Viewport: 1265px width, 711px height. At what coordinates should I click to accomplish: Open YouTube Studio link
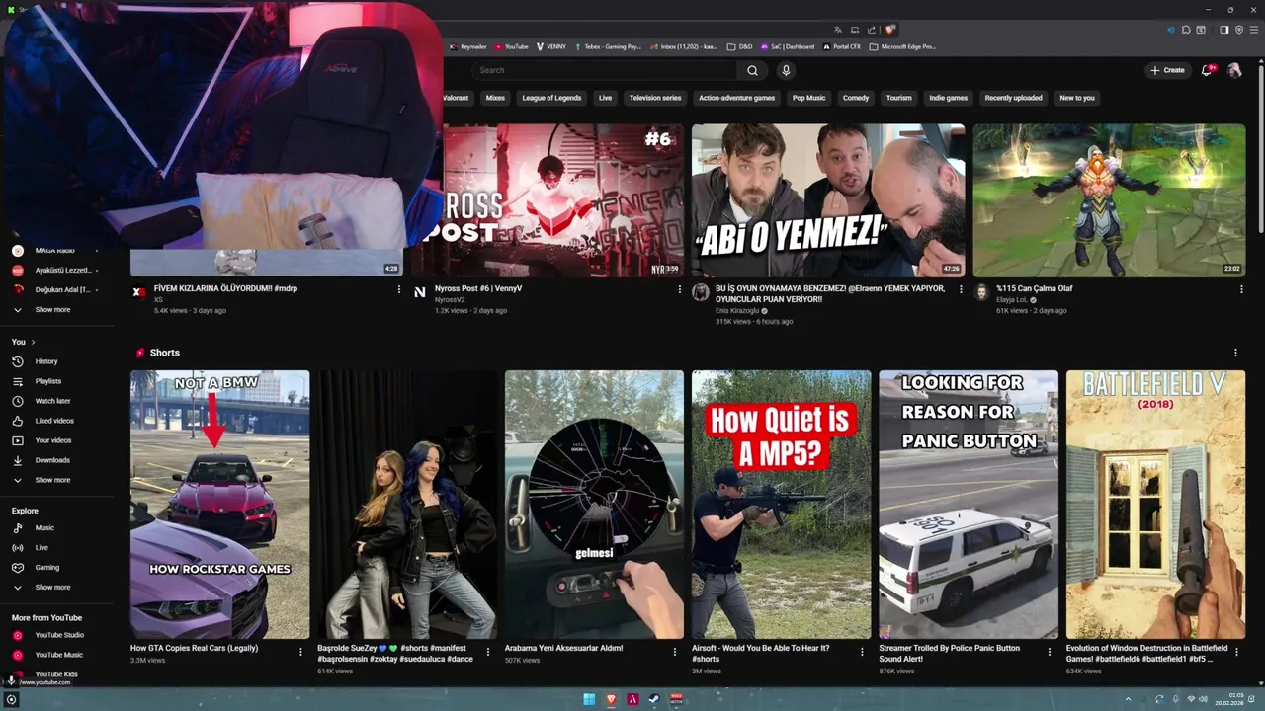click(x=57, y=635)
